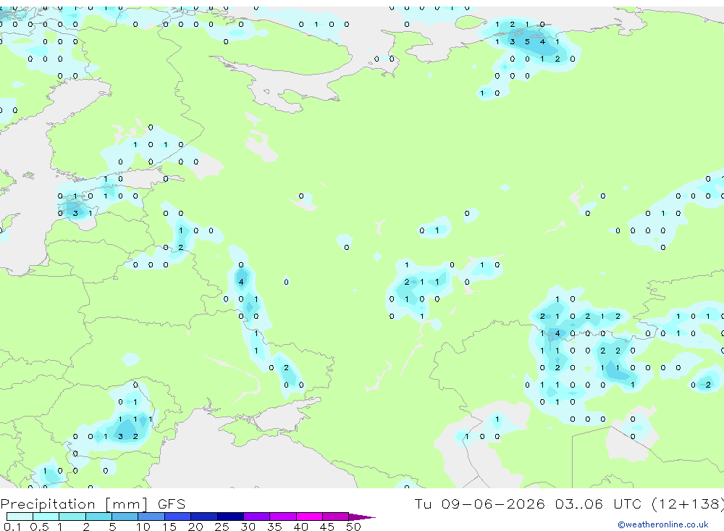Select the 35–40 mm purple legend box
Screen dimensions: 724x531
pos(283,517)
